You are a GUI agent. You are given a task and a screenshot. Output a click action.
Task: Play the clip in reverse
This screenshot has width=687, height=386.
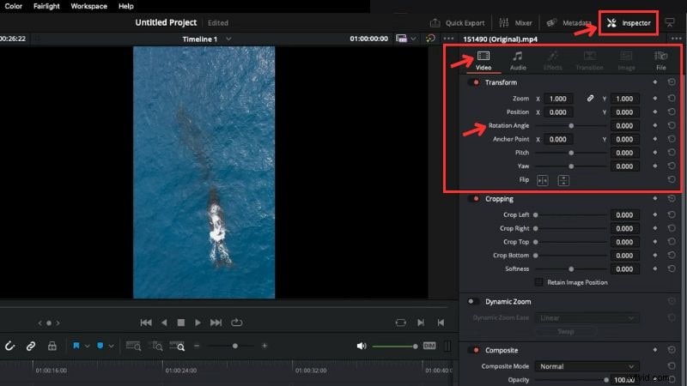click(x=164, y=323)
